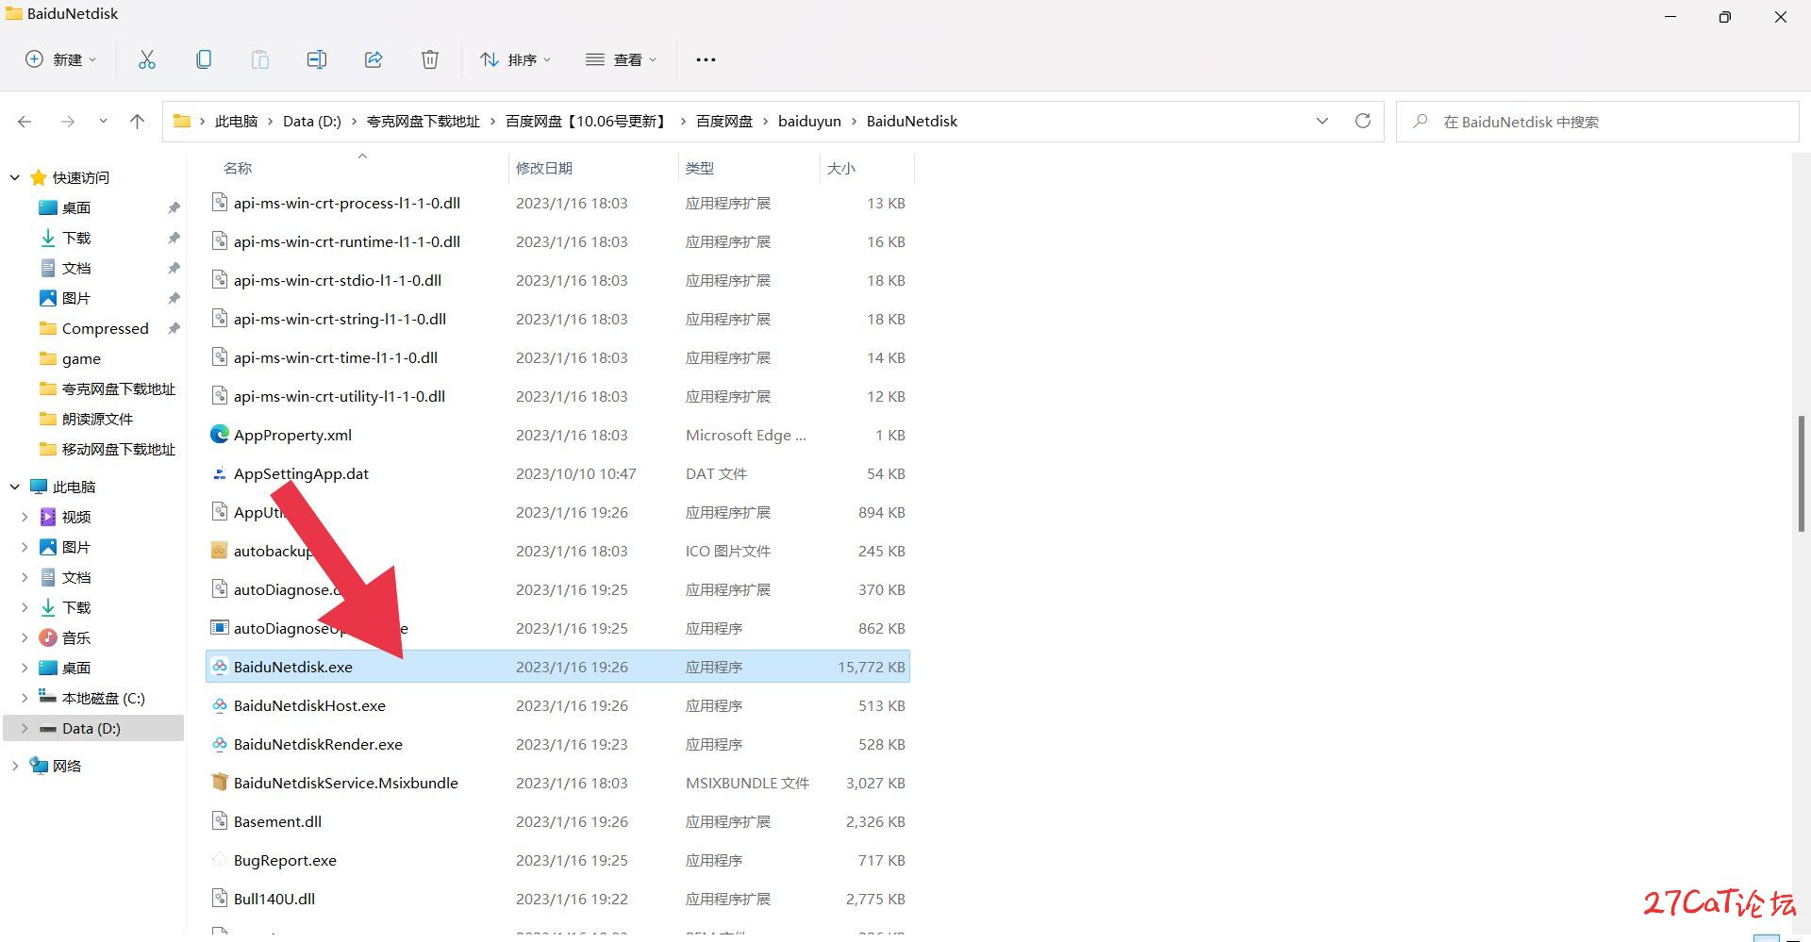
Task: Click Data (D:) in the breadcrumb
Action: click(312, 121)
